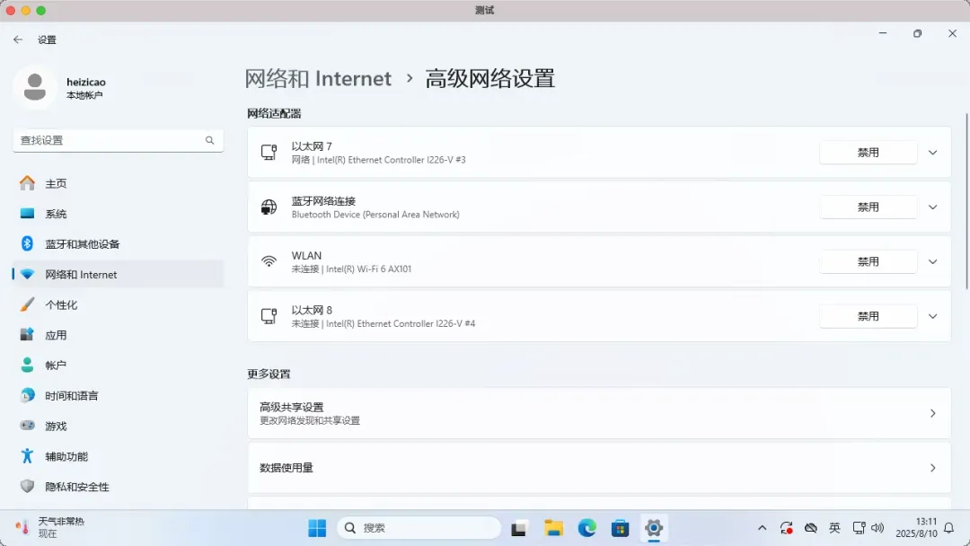Disable the 以太网 7 adapter
The width and height of the screenshot is (970, 546).
(868, 153)
